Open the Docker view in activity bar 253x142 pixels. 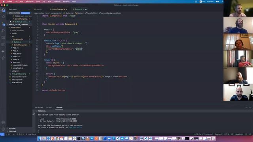point(3,51)
